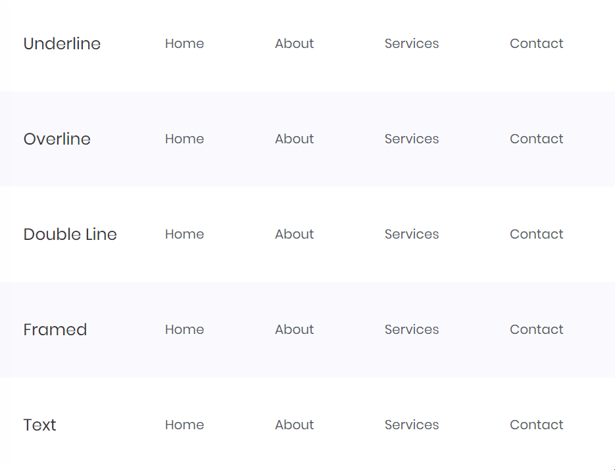Open About in the Overline navbar
The height and width of the screenshot is (470, 615).
point(294,139)
